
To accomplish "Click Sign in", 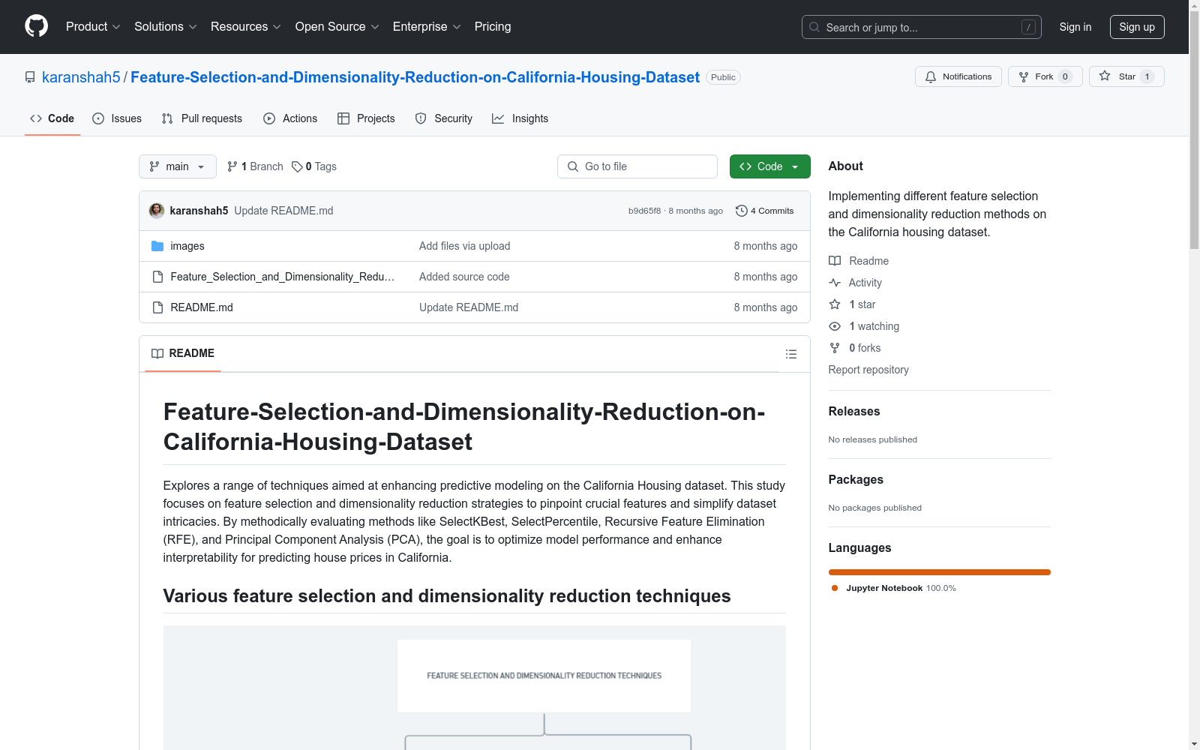I will click(1075, 27).
